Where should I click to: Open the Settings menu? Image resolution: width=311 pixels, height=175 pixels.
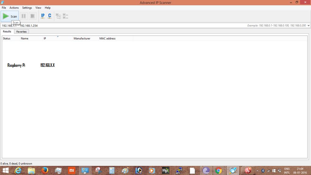pos(27,8)
